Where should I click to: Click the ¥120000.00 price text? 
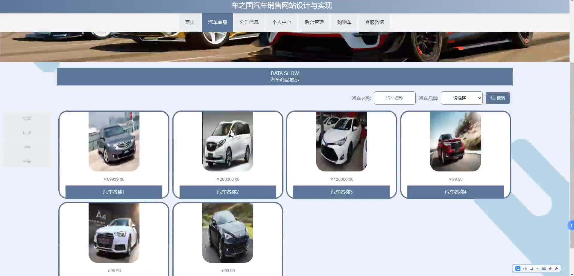pyautogui.click(x=342, y=179)
